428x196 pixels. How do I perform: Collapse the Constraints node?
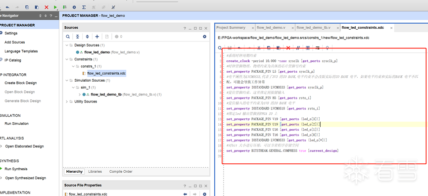pos(67,59)
